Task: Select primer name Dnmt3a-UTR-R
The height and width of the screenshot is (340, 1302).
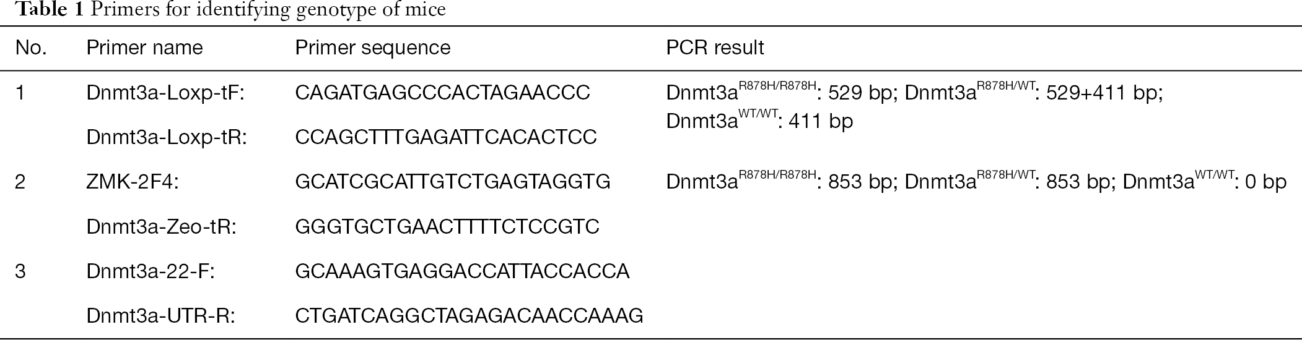Action: [161, 317]
